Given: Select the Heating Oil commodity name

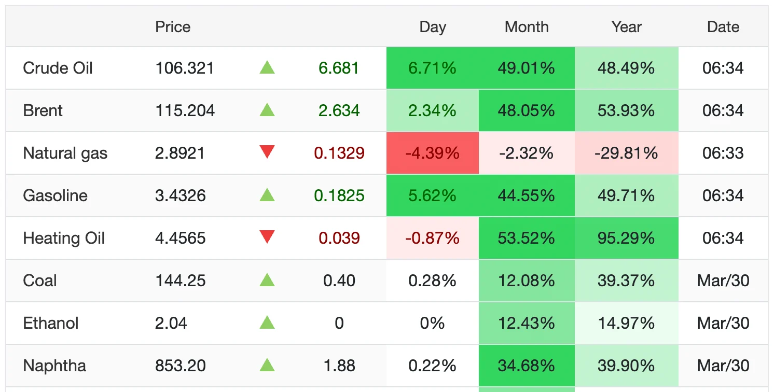Looking at the screenshot, I should [64, 238].
